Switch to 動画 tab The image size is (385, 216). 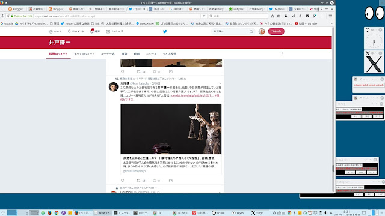tap(137, 54)
